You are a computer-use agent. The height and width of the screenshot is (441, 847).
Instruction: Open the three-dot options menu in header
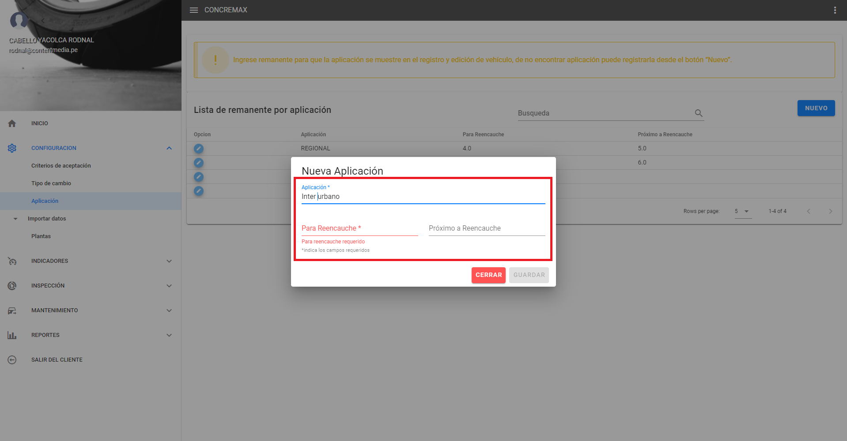[835, 10]
